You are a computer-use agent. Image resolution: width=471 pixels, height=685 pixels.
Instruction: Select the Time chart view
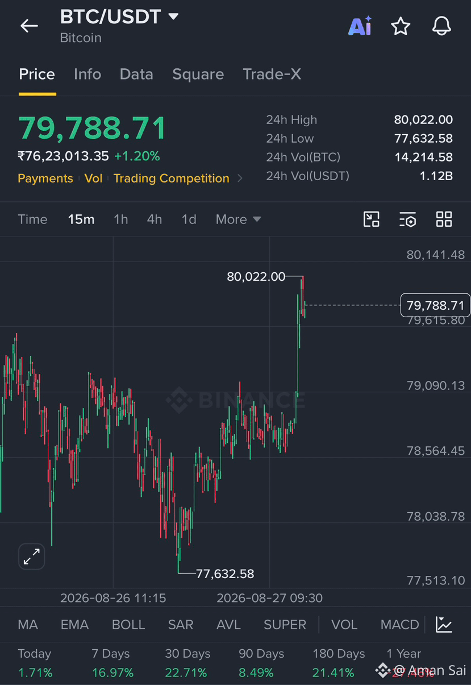32,219
